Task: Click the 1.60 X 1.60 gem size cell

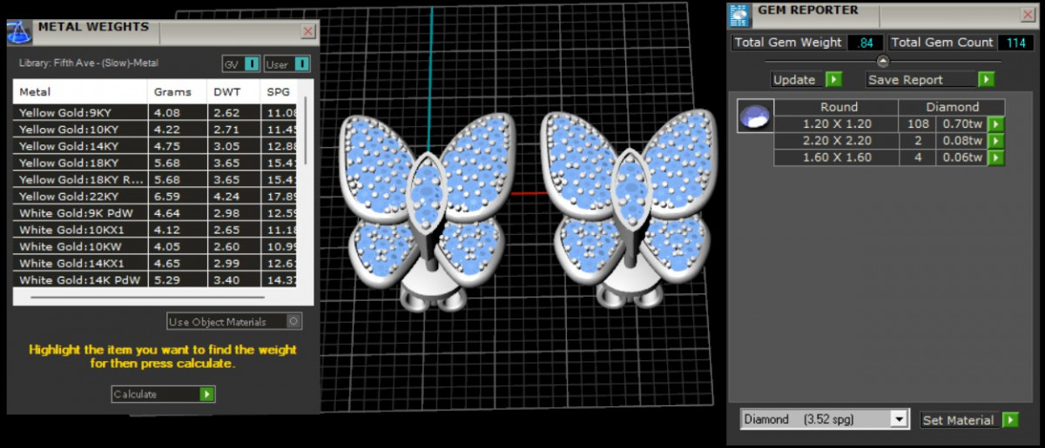Action: pyautogui.click(x=837, y=157)
